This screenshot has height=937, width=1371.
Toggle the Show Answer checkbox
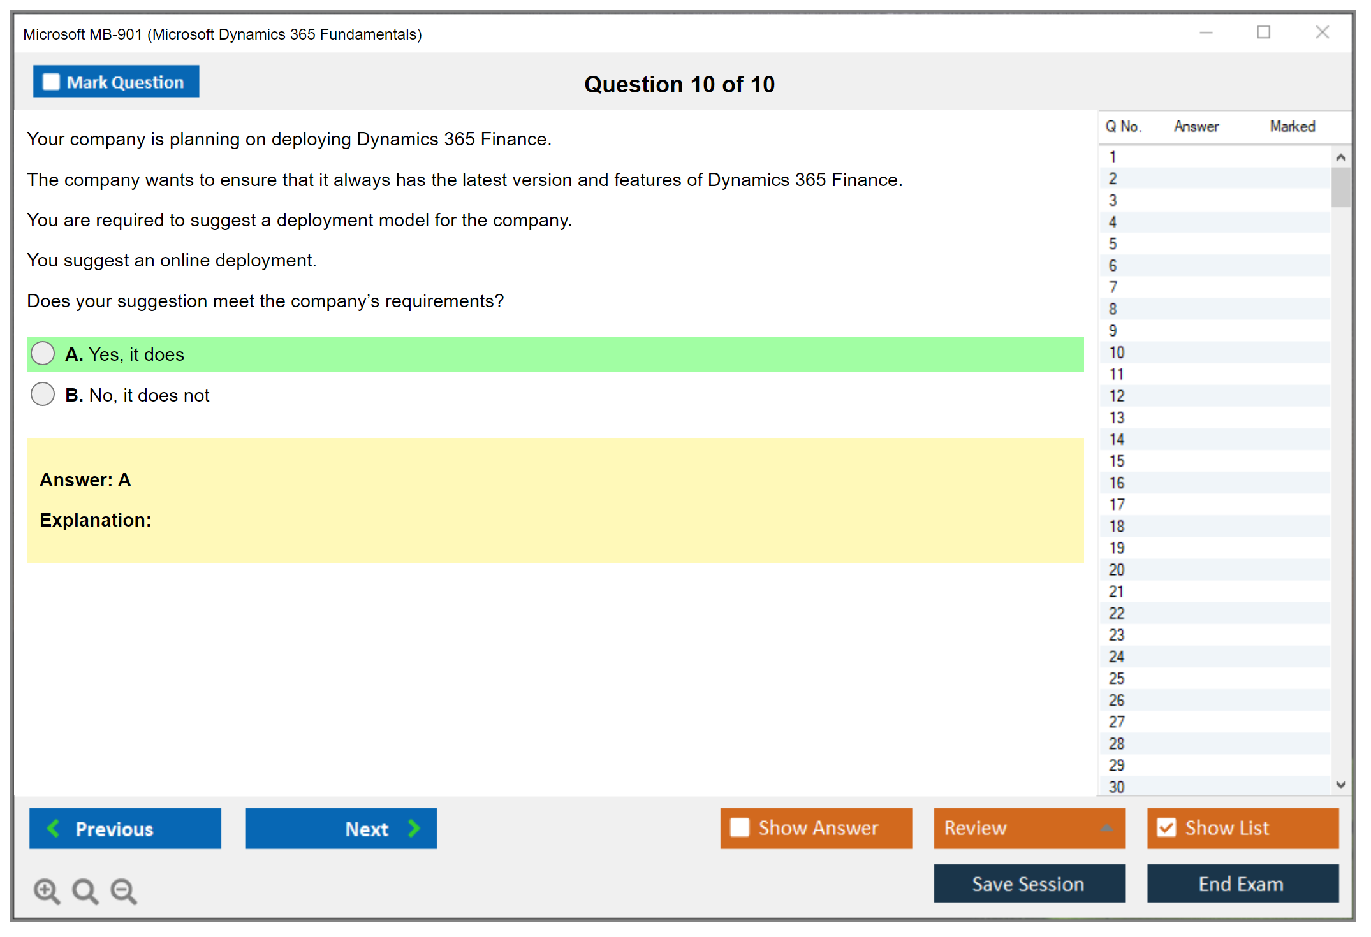(740, 827)
